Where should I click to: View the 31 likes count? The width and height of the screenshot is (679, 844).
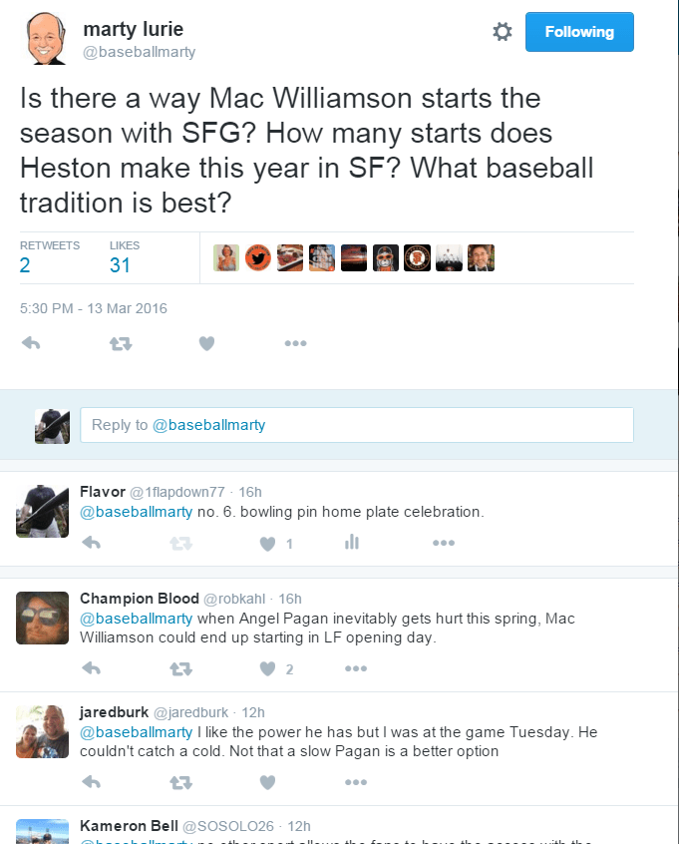(x=120, y=264)
